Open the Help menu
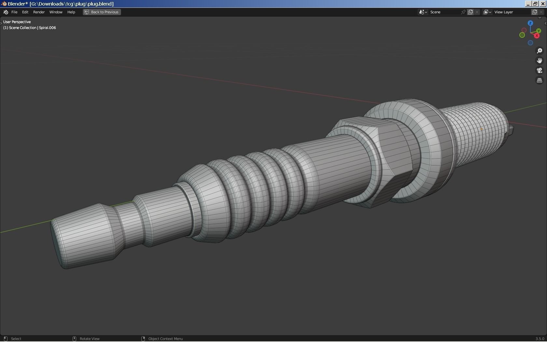Screen dimensions: 547x342 coord(71,12)
